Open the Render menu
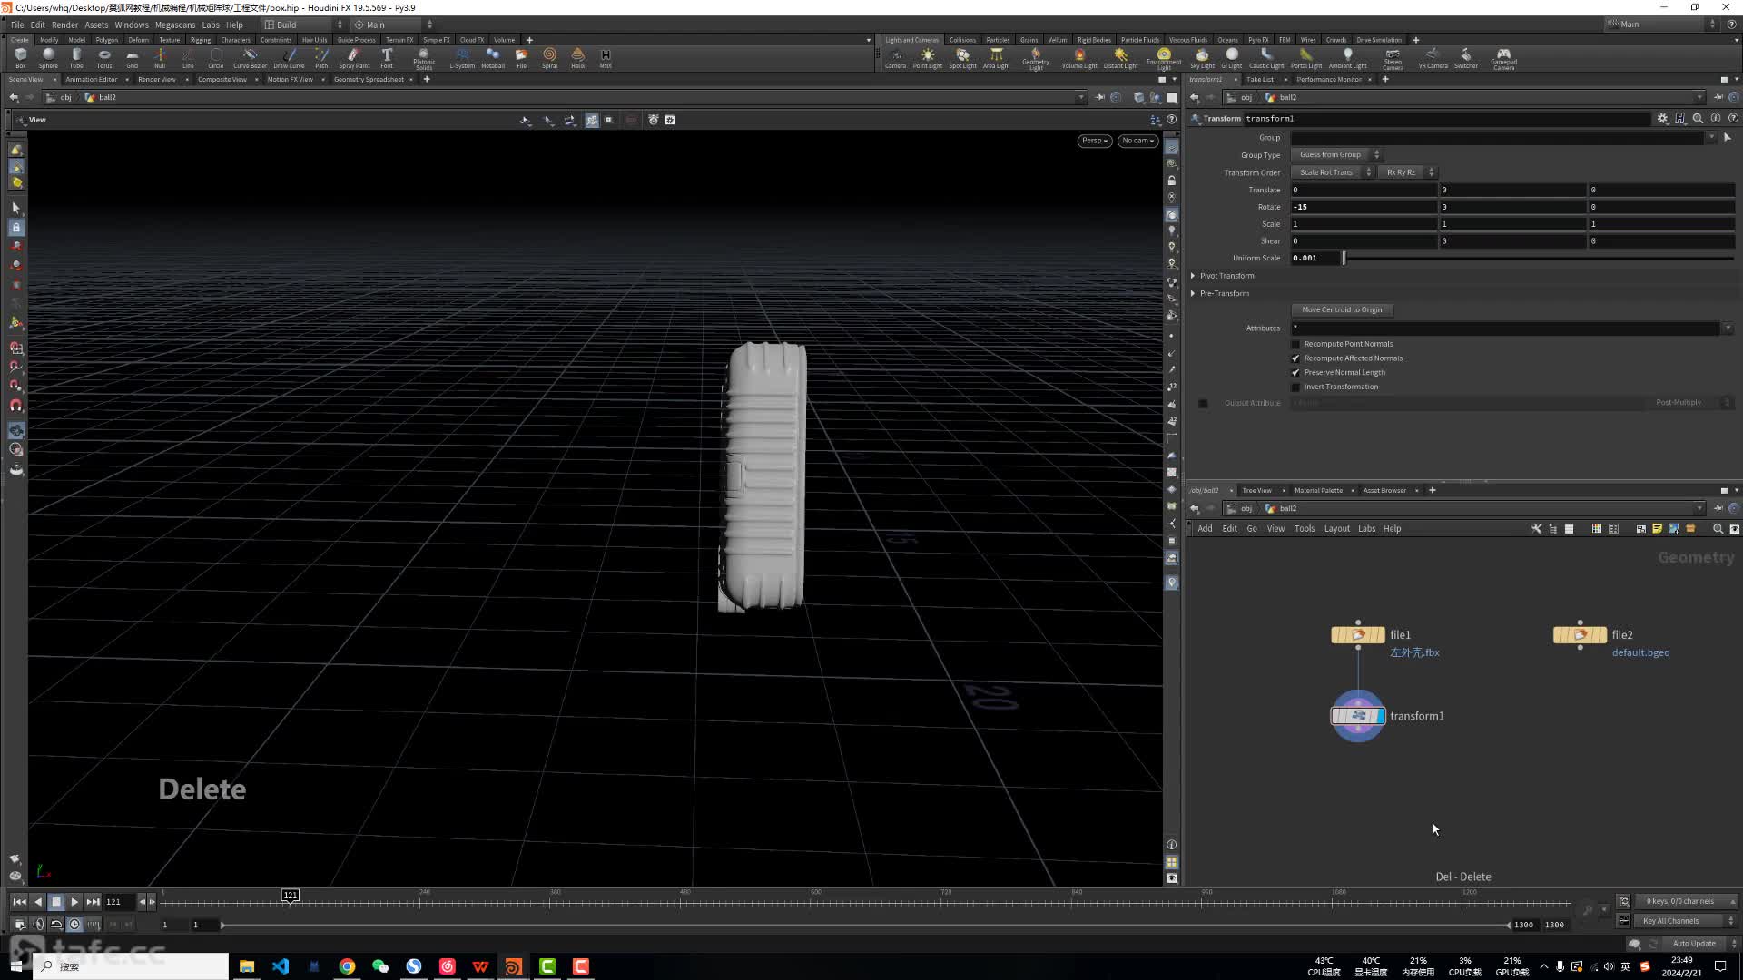The width and height of the screenshot is (1743, 980). tap(64, 24)
